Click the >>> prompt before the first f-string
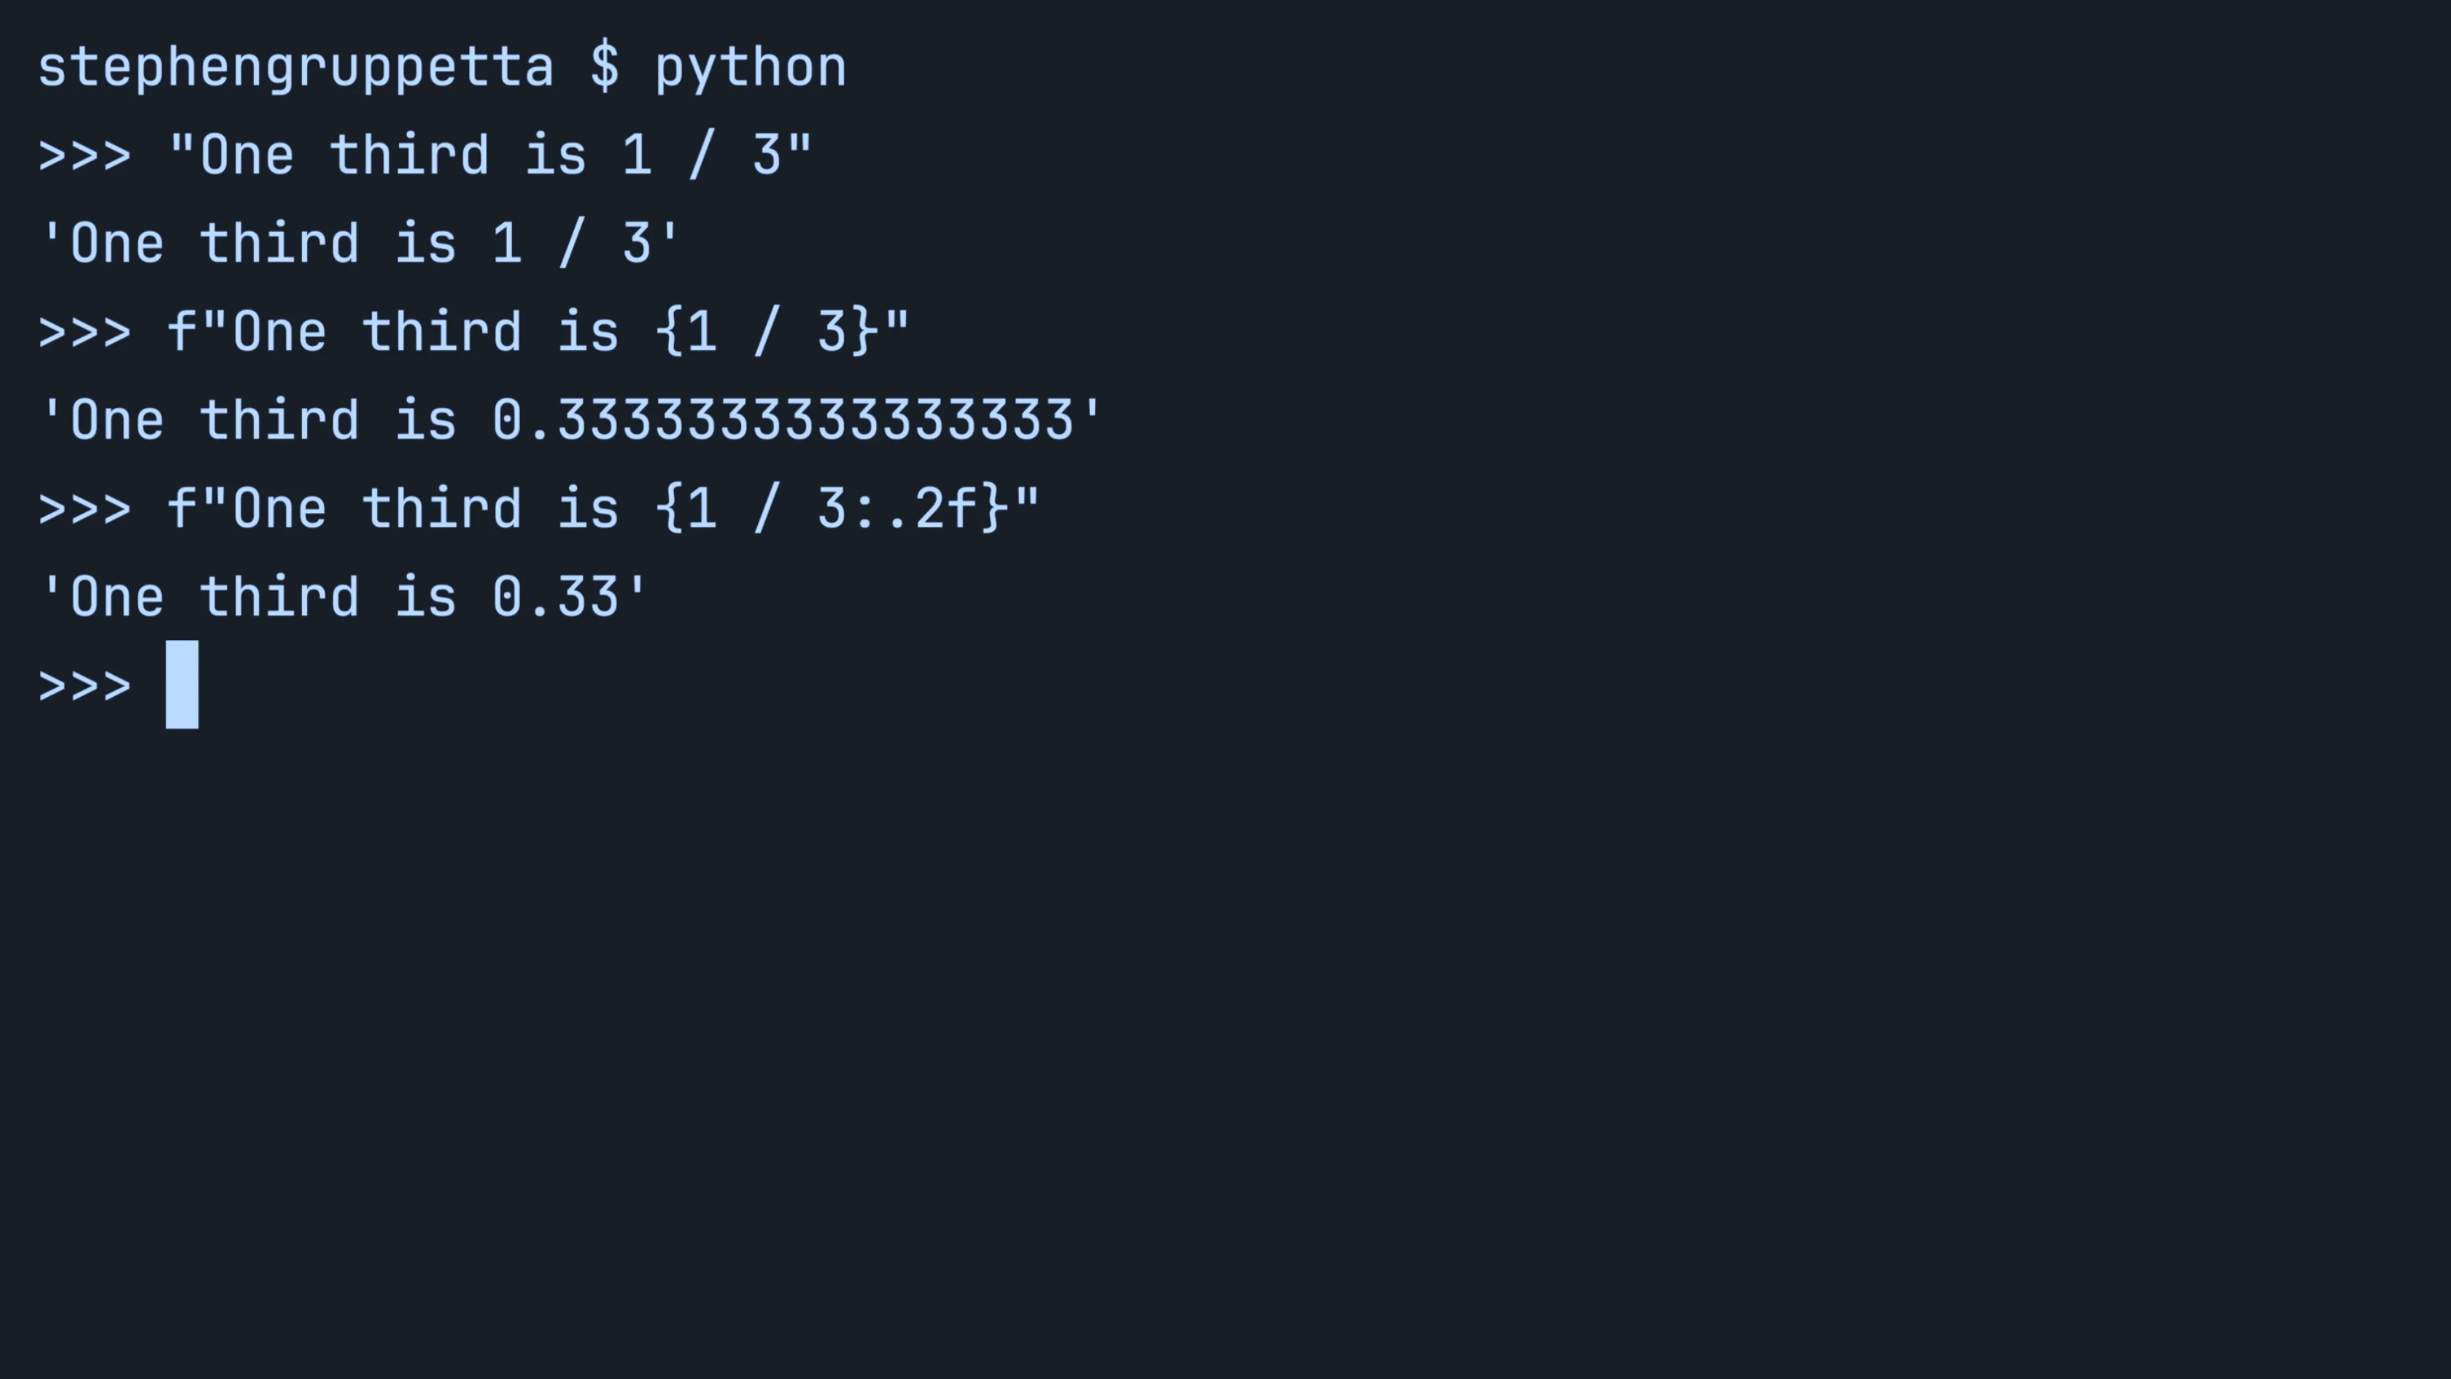Viewport: 2451px width, 1379px height. tap(85, 333)
